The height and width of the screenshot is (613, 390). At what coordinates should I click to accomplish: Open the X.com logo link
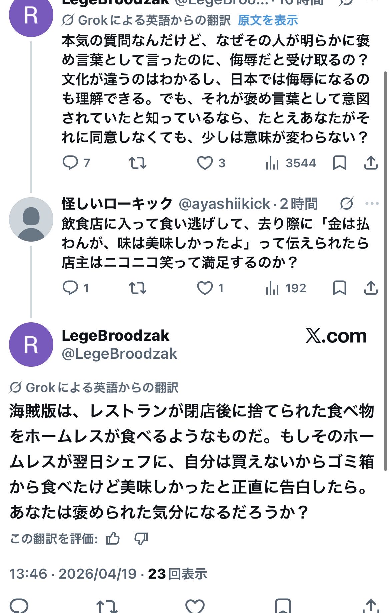[x=336, y=336]
